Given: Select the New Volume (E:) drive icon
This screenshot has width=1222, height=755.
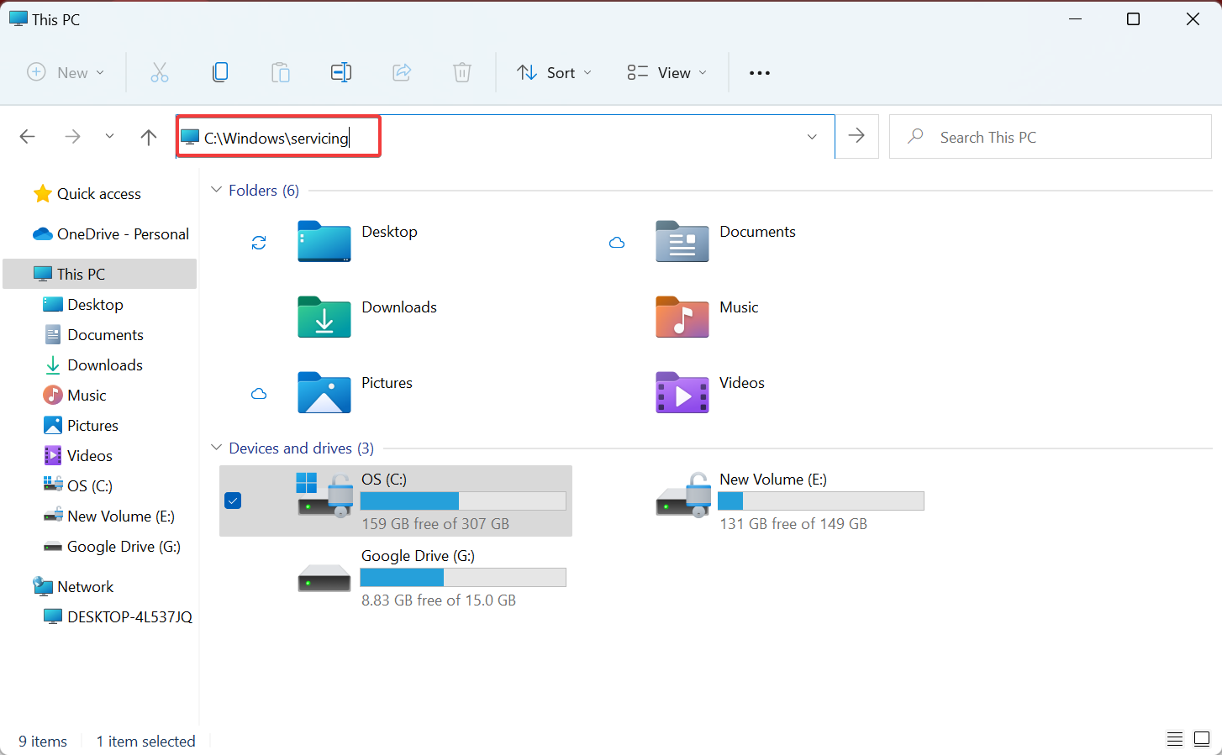Looking at the screenshot, I should pos(682,495).
